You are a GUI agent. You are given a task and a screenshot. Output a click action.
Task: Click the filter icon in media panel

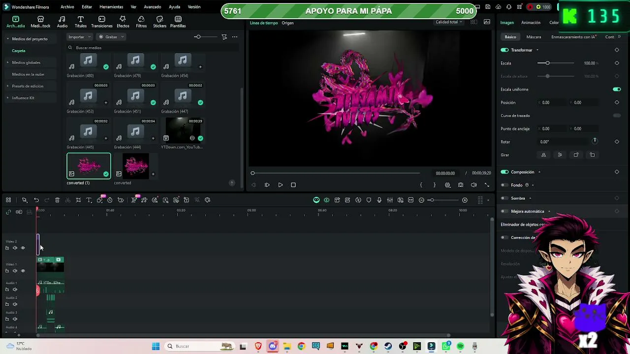tap(224, 37)
